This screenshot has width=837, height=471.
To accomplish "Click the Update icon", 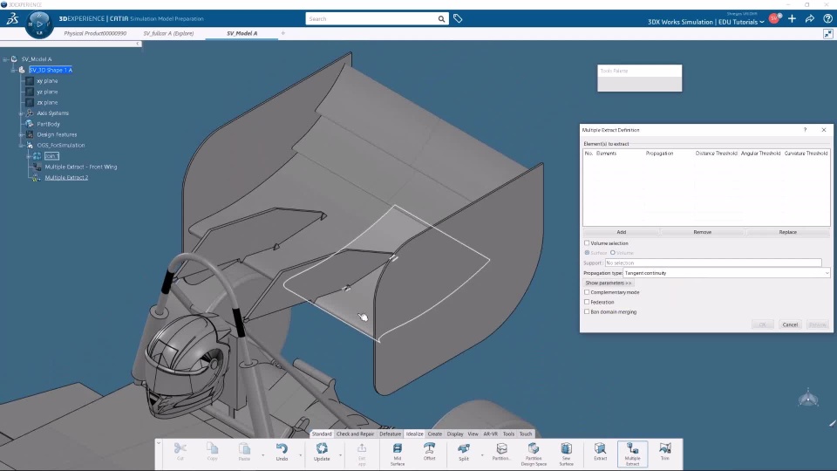I will coord(322,448).
